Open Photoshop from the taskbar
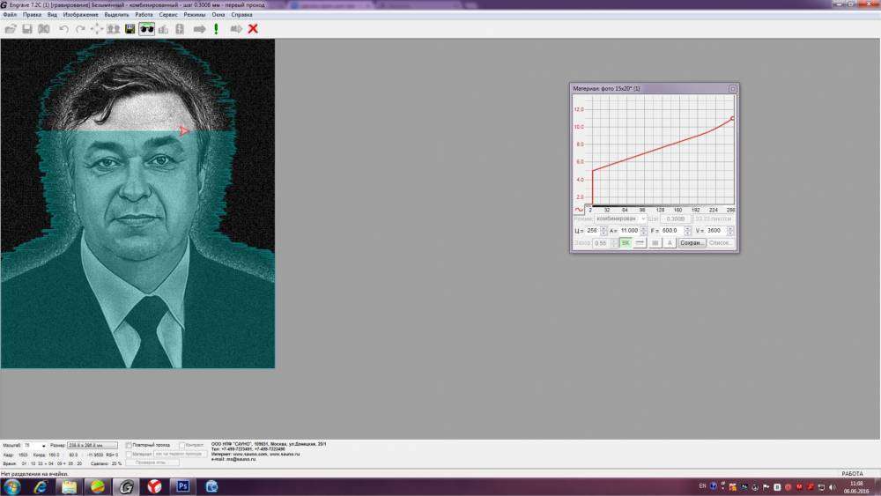The width and height of the screenshot is (881, 496). (x=182, y=486)
